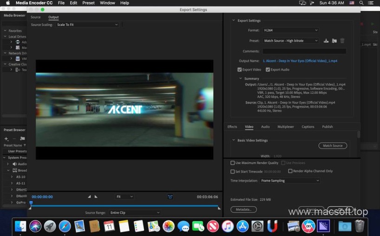Open the Time Interpolation dropdown
Screen dimensions: 380x236
pos(290,181)
